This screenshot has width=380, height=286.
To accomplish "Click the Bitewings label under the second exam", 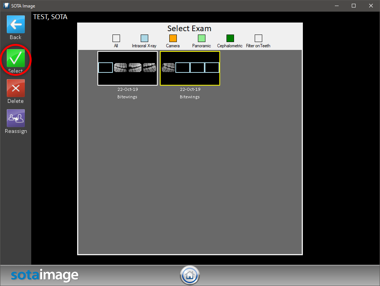I will click(190, 97).
